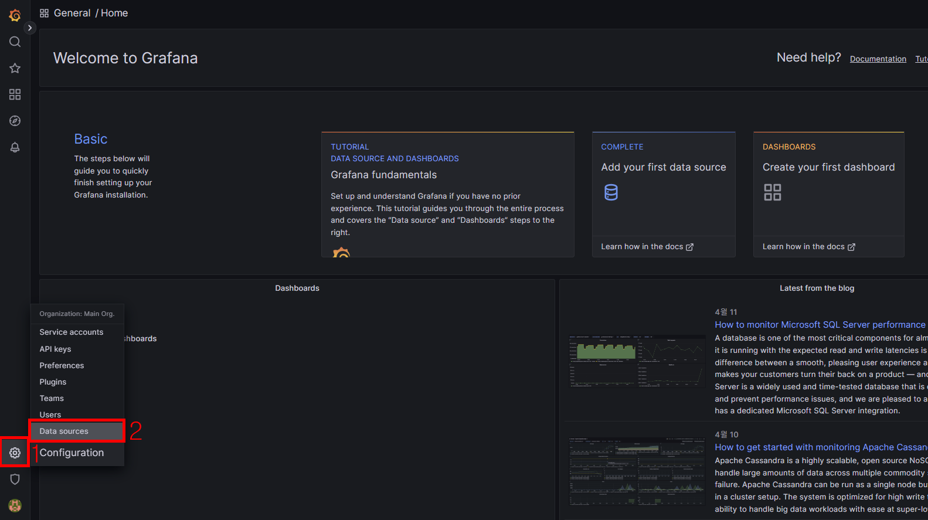Screen dimensions: 928x520
Task: Open the Dashboards grid icon in sidebar
Action: click(15, 94)
